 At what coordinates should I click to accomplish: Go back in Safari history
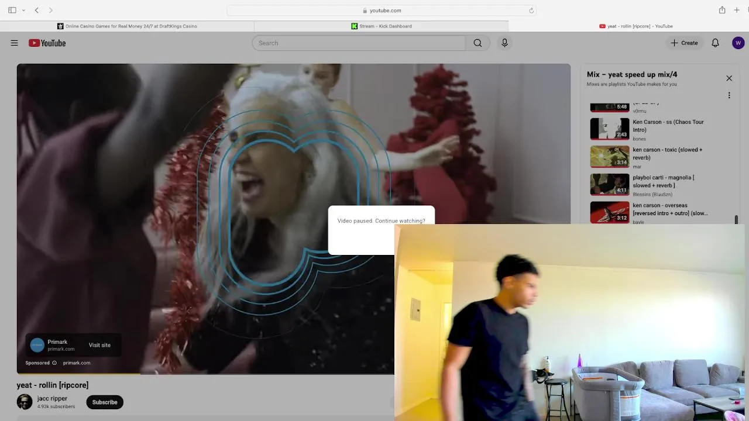coord(37,10)
